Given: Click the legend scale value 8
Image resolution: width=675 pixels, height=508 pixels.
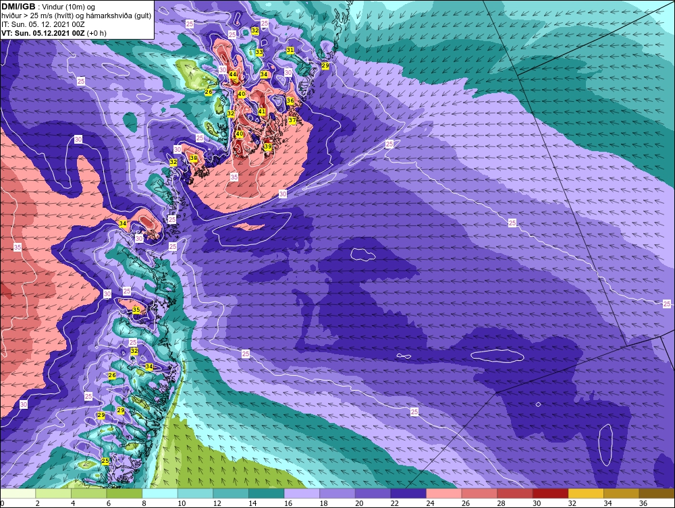Looking at the screenshot, I should (144, 503).
